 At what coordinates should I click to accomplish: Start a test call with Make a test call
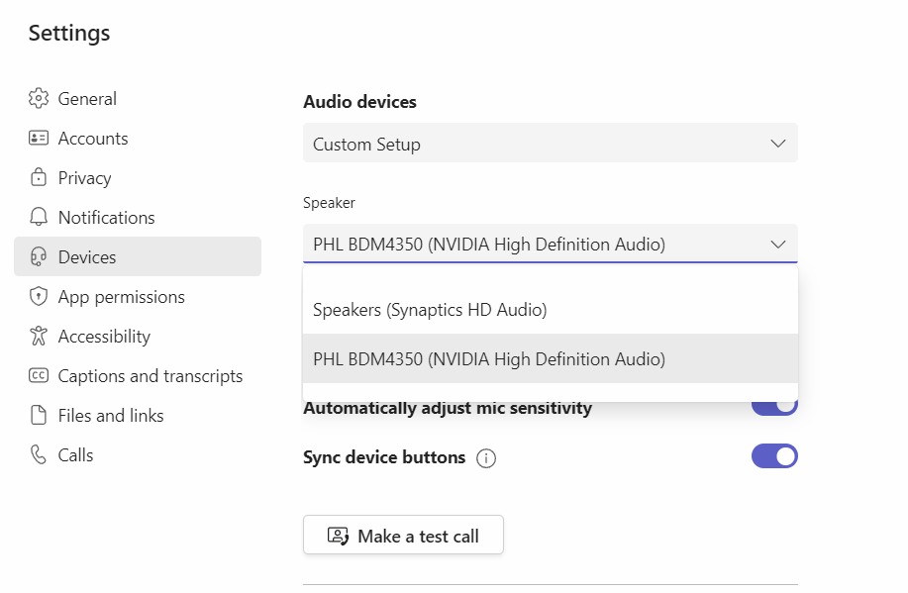403,536
